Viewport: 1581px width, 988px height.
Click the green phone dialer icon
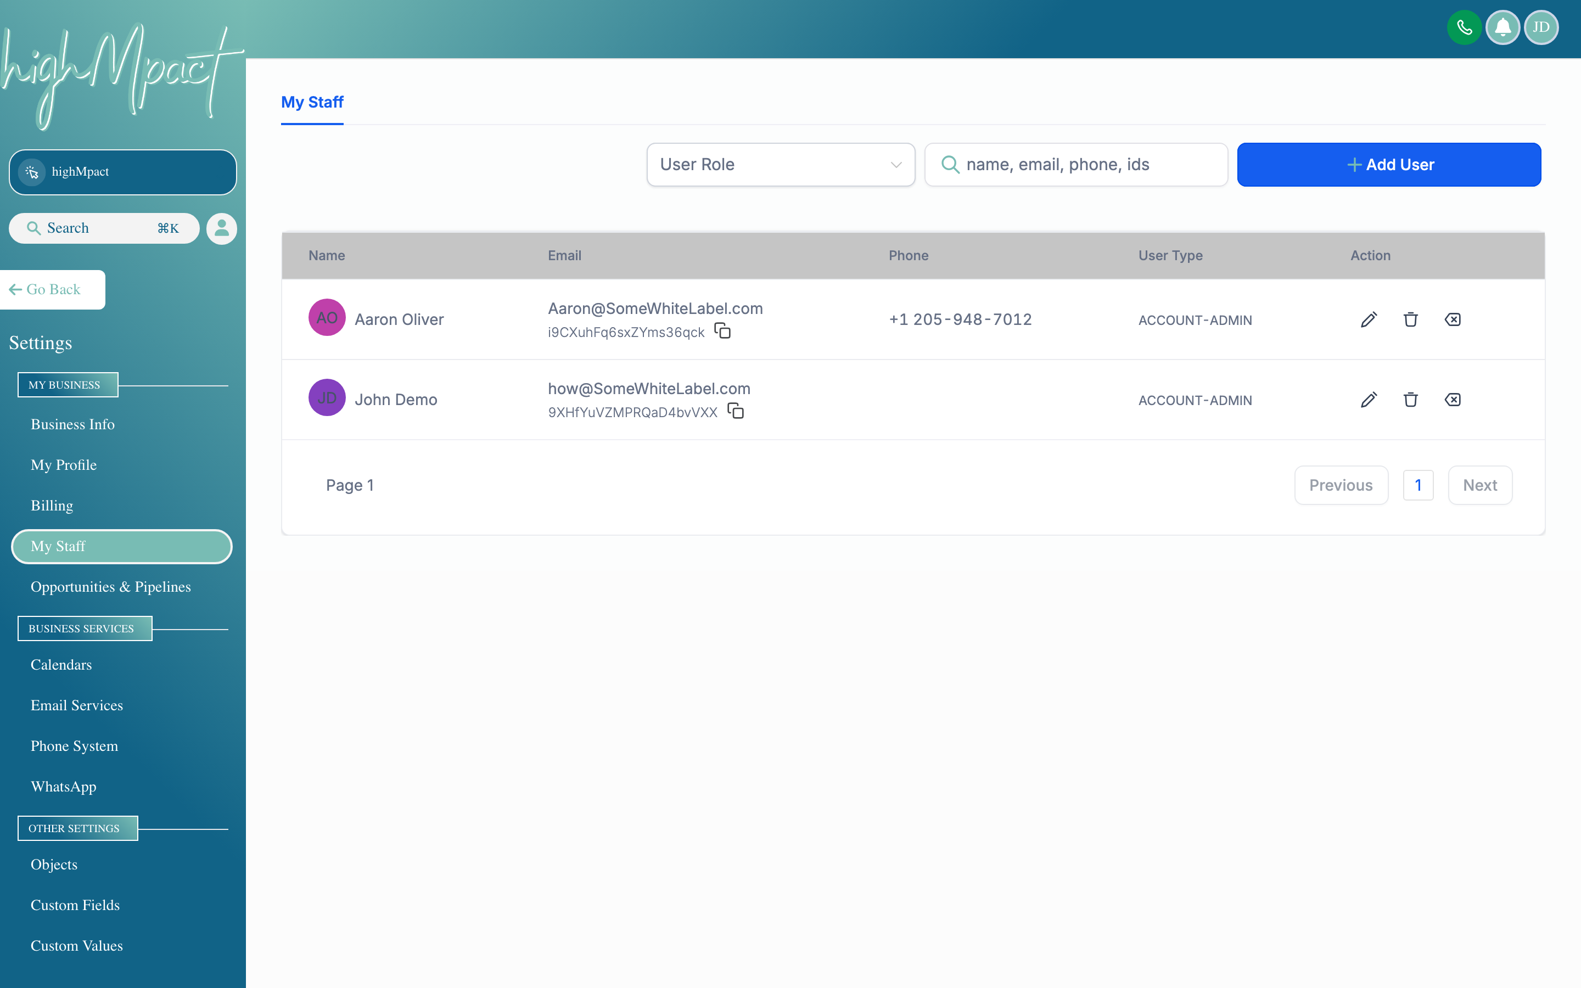(x=1464, y=27)
